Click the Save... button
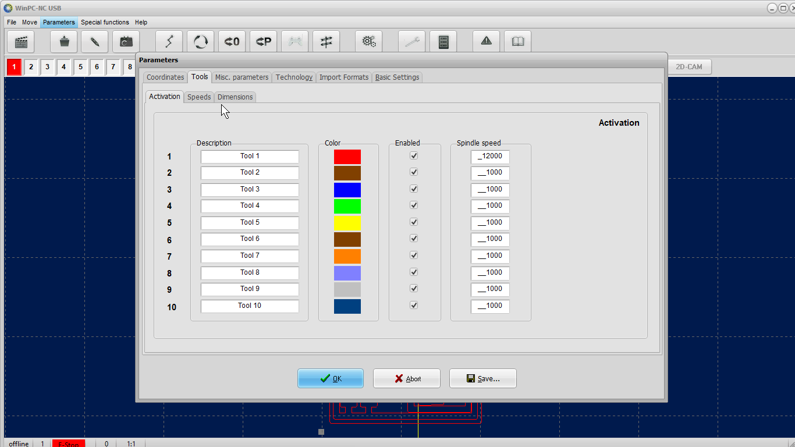The height and width of the screenshot is (447, 795). pos(483,378)
